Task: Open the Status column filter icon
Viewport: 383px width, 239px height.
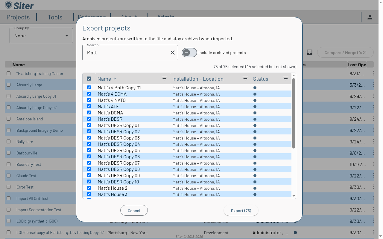Action: pos(286,79)
